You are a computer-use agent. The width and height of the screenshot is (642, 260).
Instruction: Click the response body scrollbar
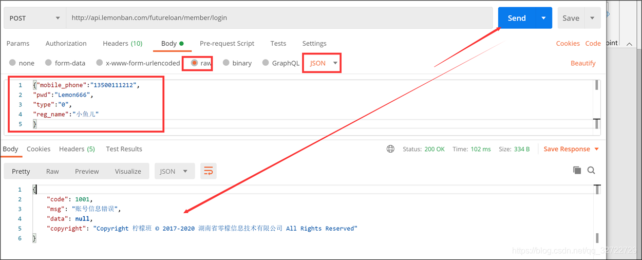(597, 237)
